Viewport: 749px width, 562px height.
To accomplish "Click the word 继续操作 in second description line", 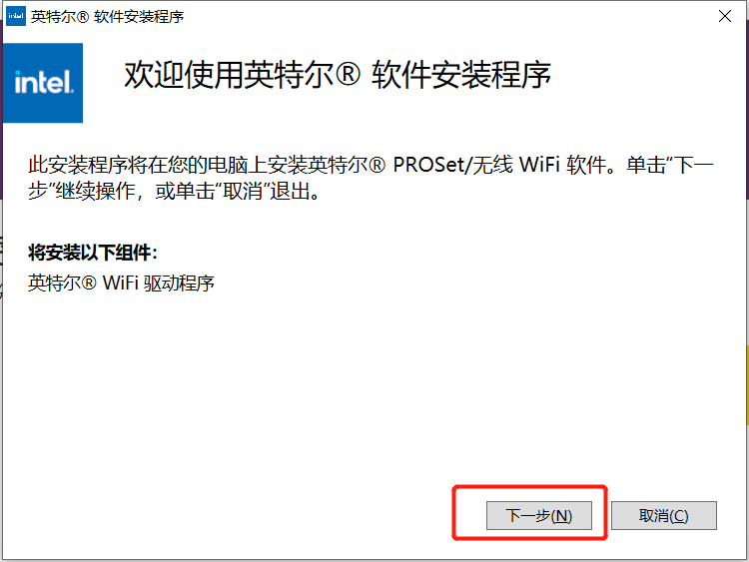I will (95, 192).
